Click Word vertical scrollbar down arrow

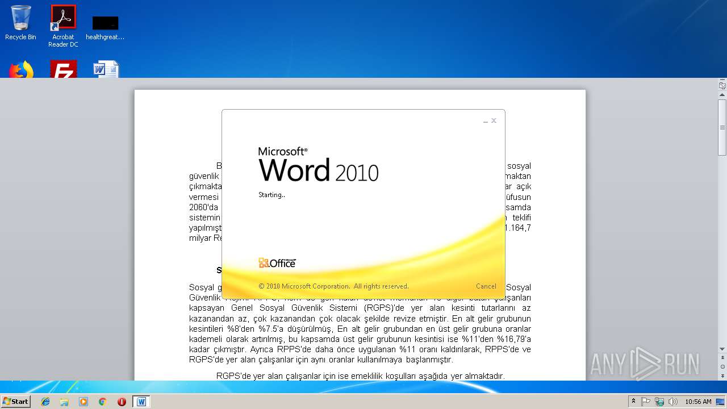coord(722,349)
